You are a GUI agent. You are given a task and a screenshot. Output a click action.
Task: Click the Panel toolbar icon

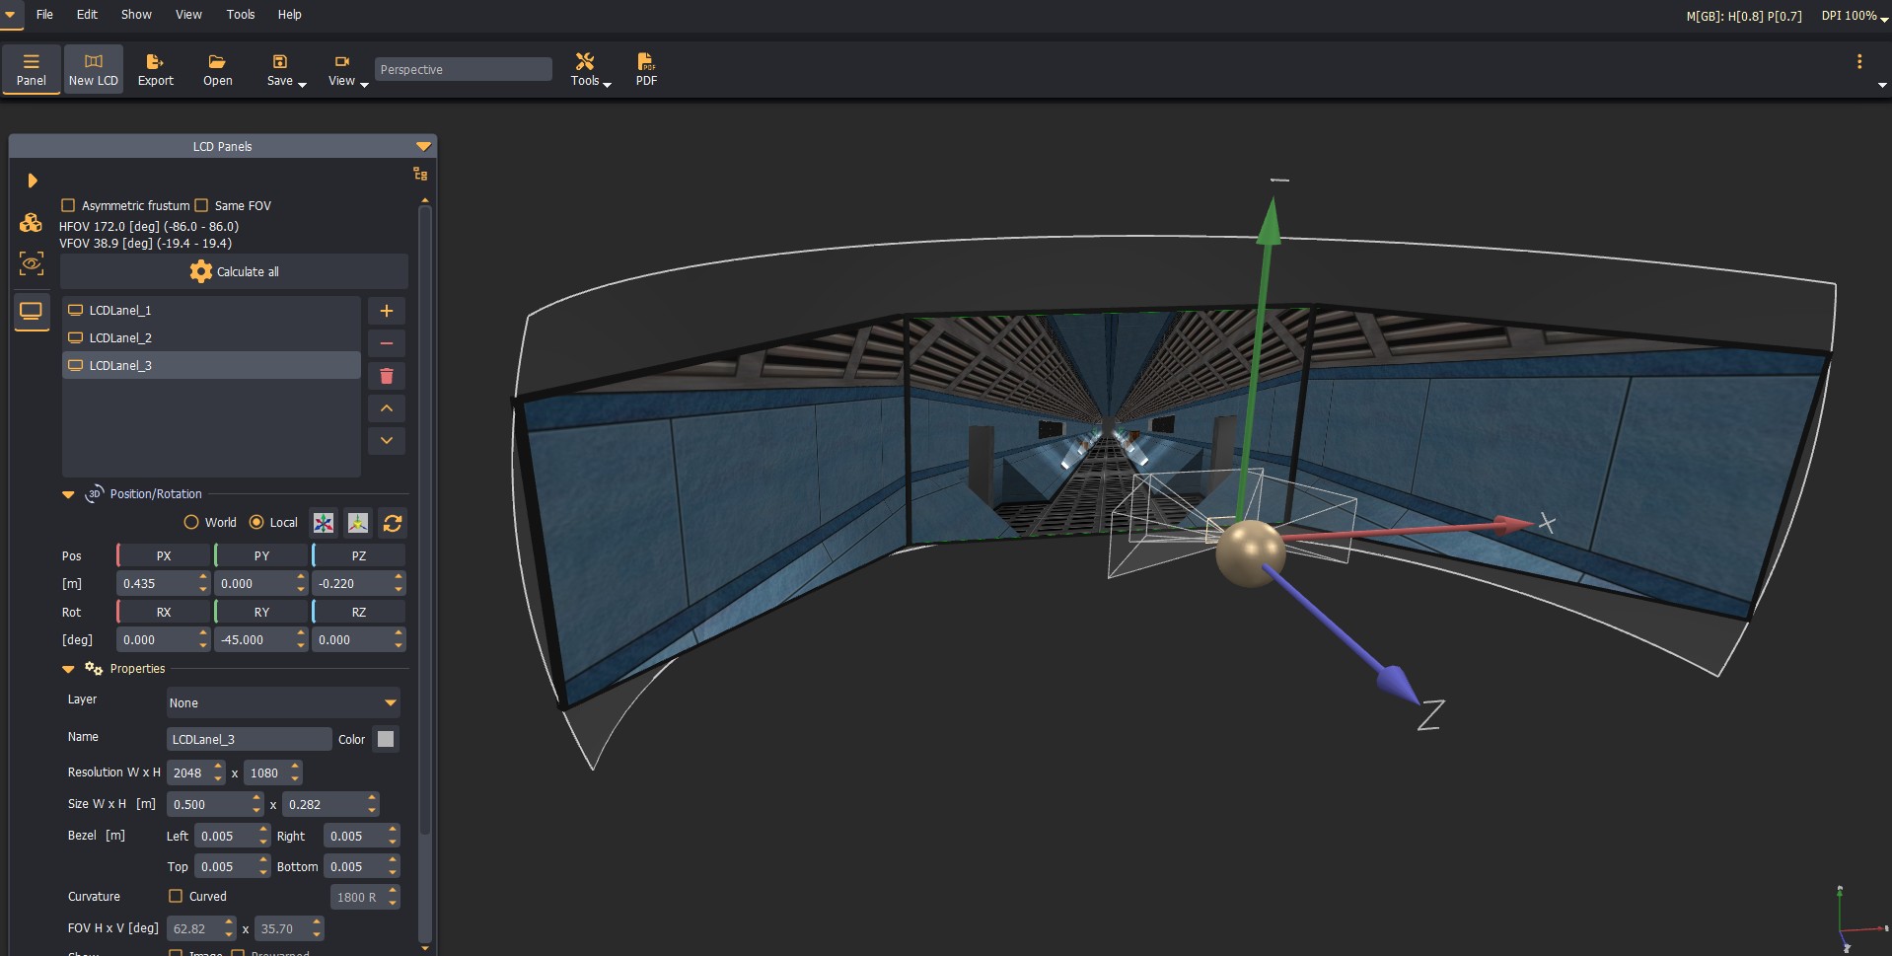pyautogui.click(x=31, y=69)
